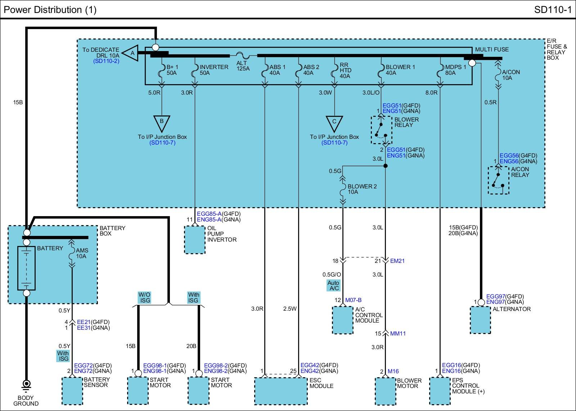The width and height of the screenshot is (576, 411).
Task: Click the Body Ground symbol
Action: click(26, 385)
